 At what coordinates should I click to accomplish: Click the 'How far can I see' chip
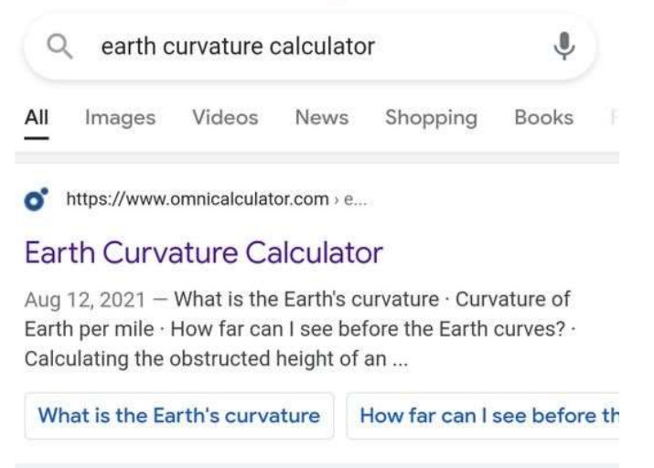click(x=483, y=416)
